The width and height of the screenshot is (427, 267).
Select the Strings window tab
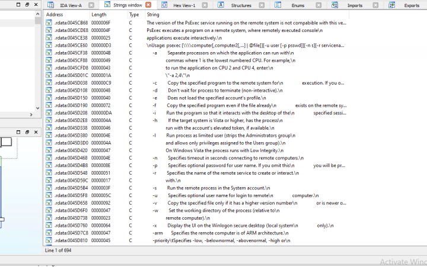[128, 5]
